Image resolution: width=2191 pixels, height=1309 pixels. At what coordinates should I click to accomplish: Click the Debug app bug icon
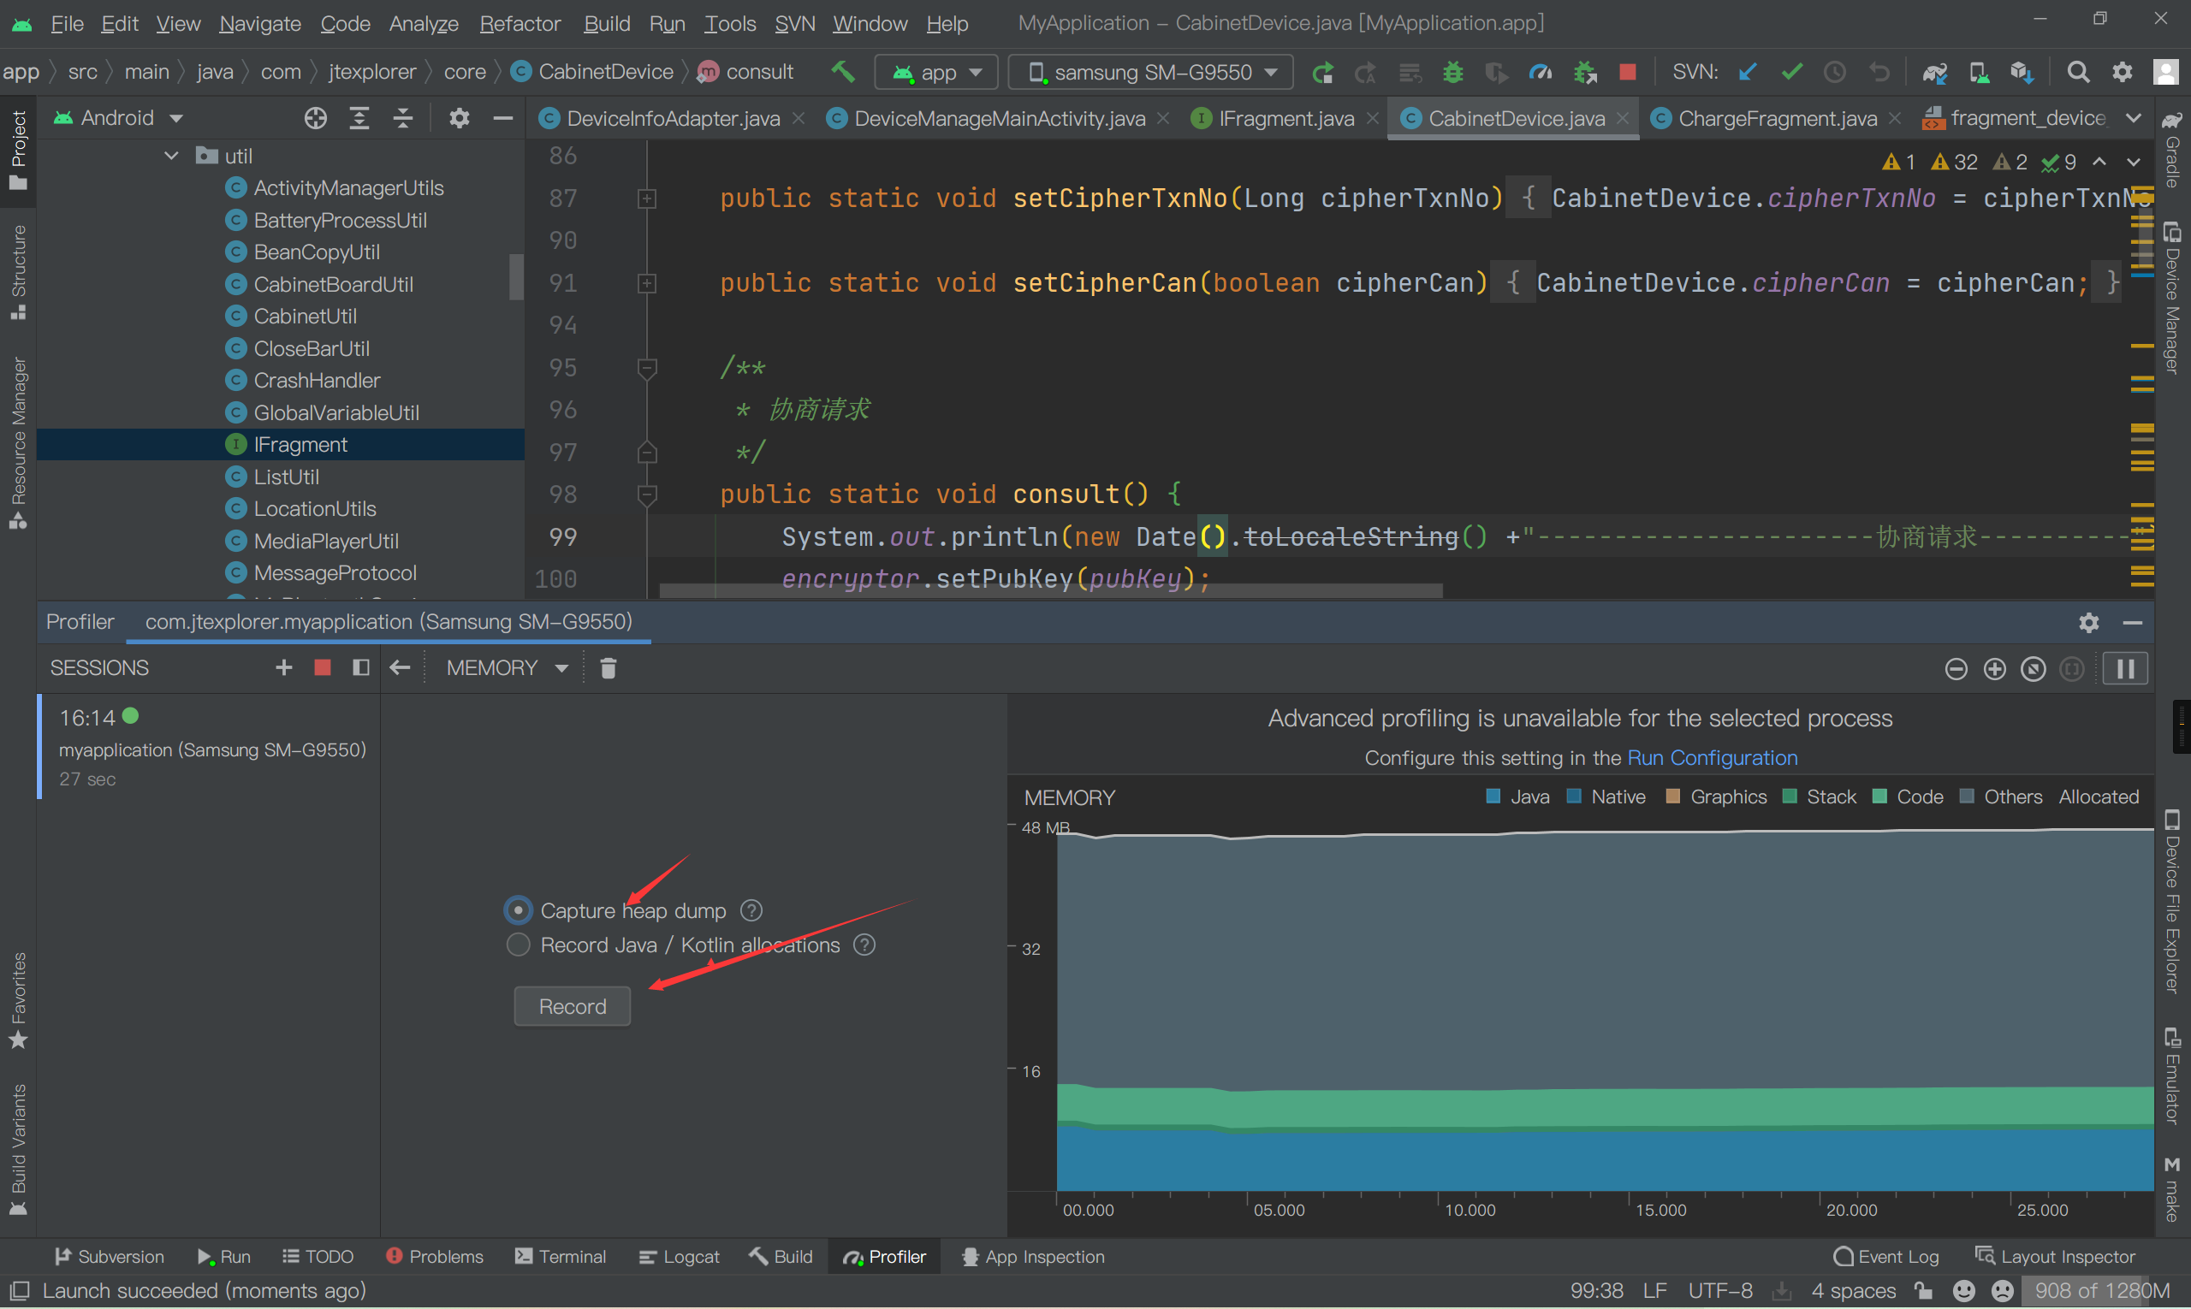coord(1452,73)
